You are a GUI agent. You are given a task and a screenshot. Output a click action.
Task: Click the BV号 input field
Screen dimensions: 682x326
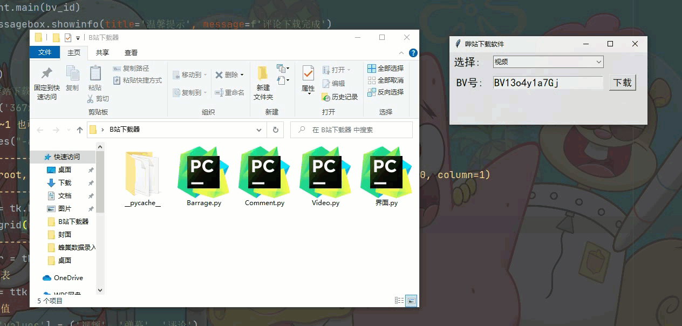pos(548,83)
